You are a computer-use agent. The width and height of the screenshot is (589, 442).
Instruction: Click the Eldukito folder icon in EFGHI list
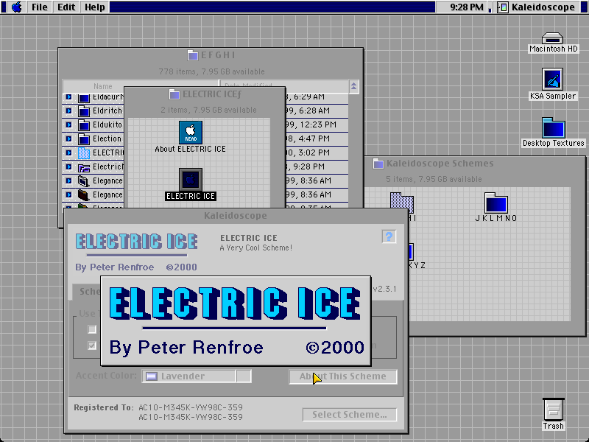(x=84, y=124)
